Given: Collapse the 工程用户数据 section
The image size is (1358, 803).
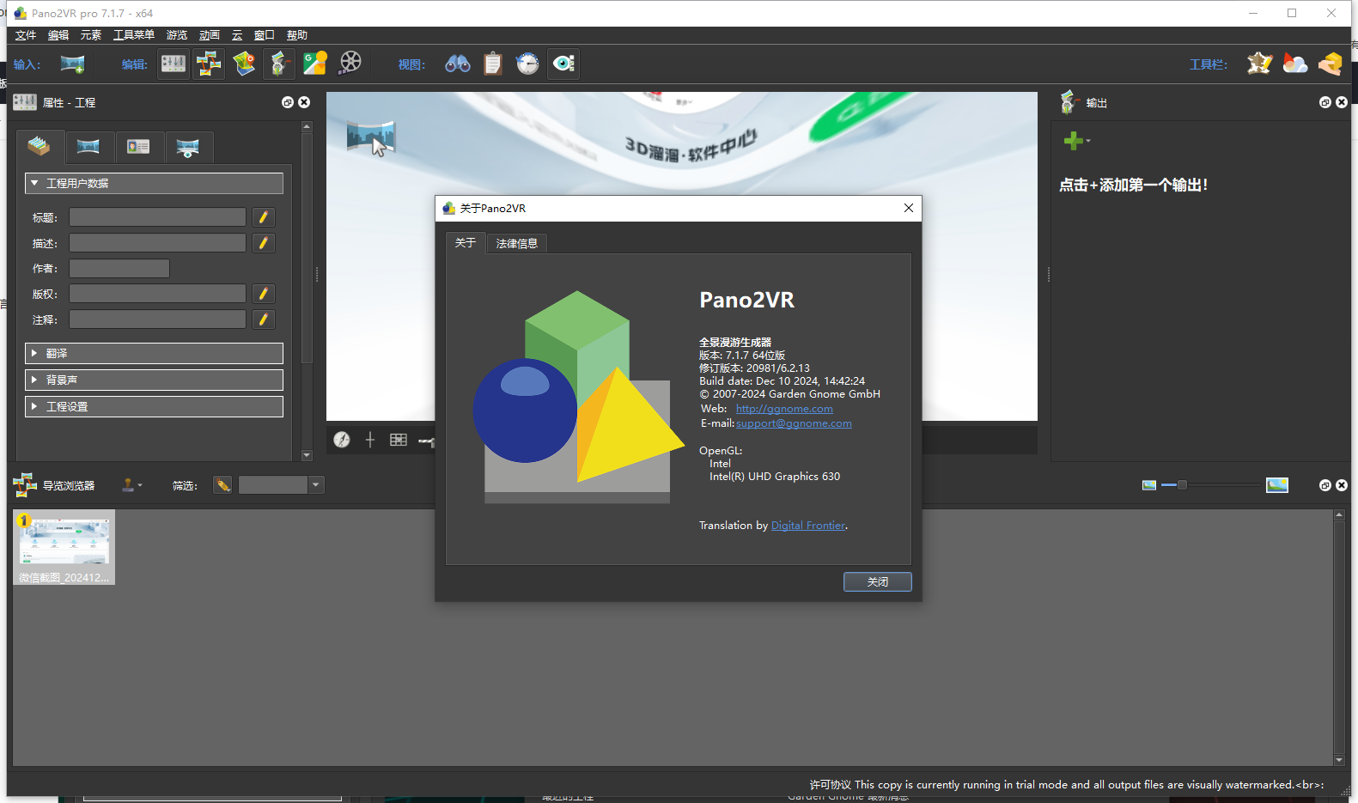Looking at the screenshot, I should coord(154,183).
